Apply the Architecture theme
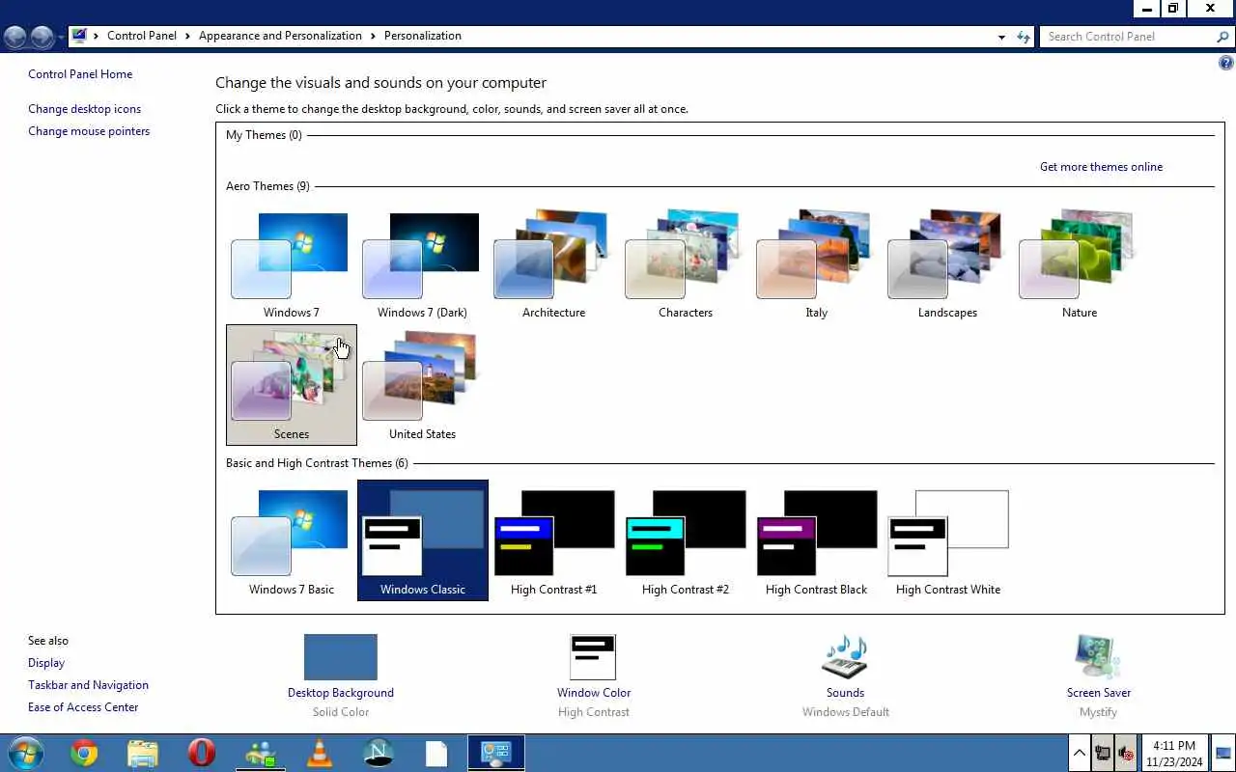Image resolution: width=1236 pixels, height=772 pixels. click(x=553, y=263)
